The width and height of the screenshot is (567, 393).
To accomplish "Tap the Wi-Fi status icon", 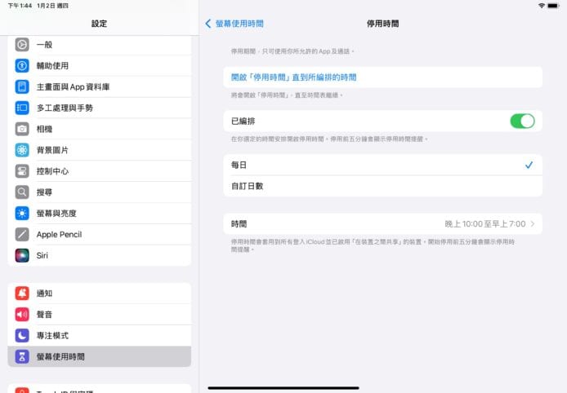I will coord(541,6).
